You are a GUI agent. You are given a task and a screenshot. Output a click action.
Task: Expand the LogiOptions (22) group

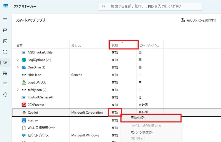coord(18,60)
